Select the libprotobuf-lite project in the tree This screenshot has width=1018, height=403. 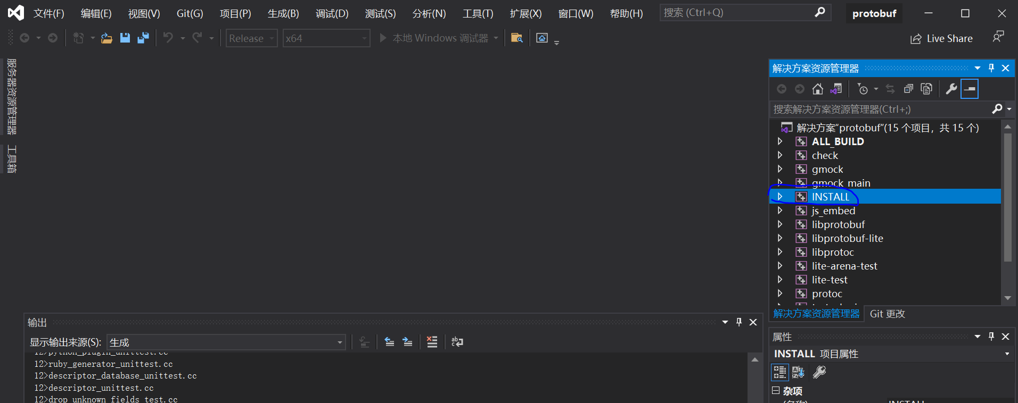pos(847,238)
